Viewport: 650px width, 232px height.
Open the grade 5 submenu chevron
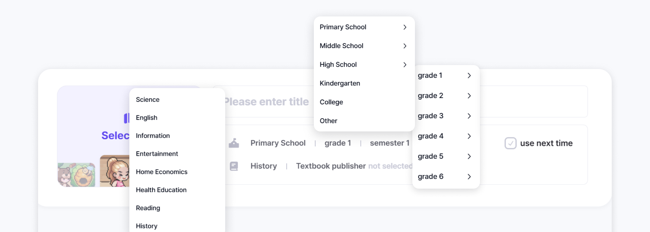pyautogui.click(x=469, y=156)
